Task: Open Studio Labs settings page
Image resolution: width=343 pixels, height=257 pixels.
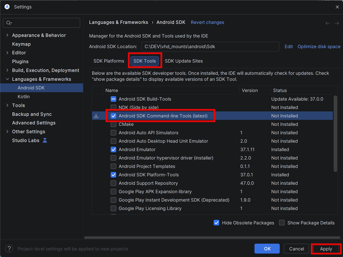Action: pyautogui.click(x=26, y=140)
